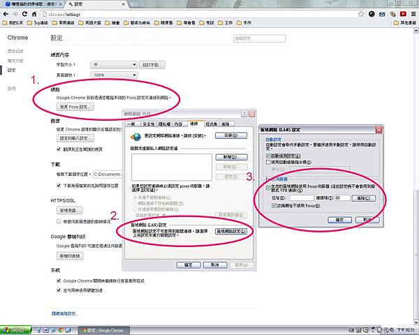Toggle automatically detect settings in LAN dialog

268,156
